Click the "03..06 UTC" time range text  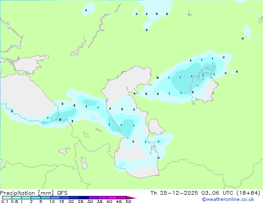[217, 193]
